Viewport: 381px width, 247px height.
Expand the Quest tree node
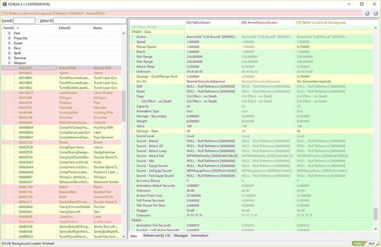tap(9, 43)
